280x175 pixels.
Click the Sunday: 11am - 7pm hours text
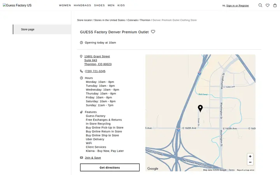[100, 105]
